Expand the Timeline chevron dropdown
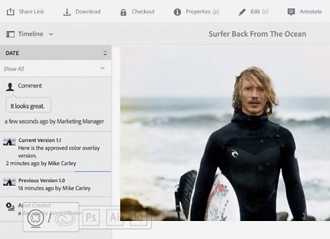Image resolution: width=330 pixels, height=239 pixels. pos(51,34)
